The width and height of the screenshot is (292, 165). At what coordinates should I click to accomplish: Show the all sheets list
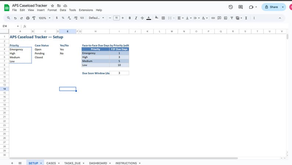tap(20, 163)
